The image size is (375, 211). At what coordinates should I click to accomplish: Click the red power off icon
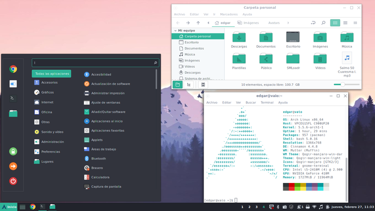pos(13,181)
